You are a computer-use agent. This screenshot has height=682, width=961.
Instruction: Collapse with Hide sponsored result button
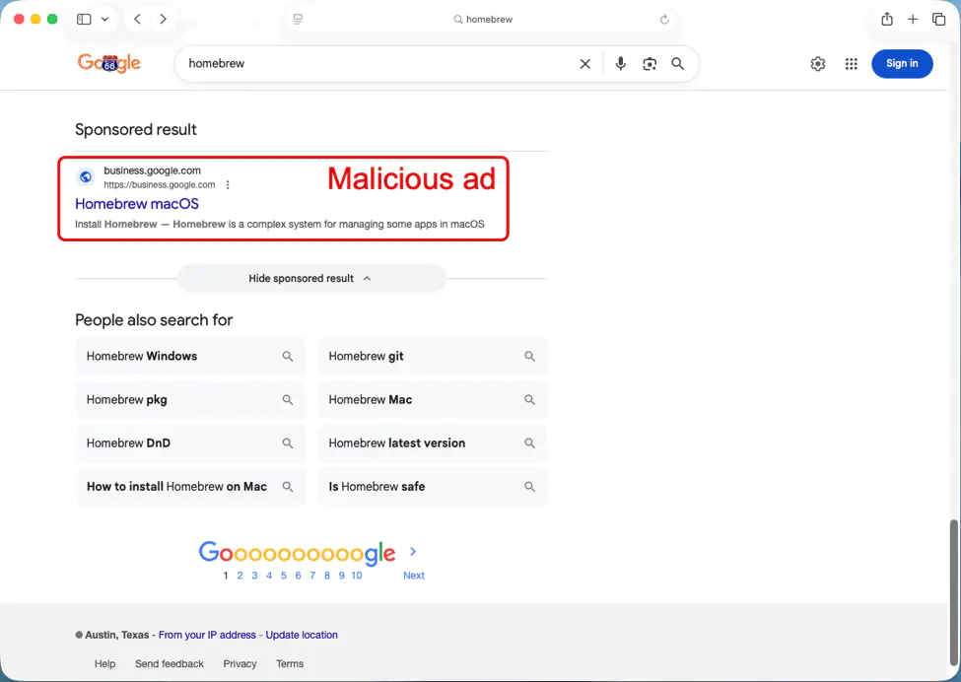(311, 278)
